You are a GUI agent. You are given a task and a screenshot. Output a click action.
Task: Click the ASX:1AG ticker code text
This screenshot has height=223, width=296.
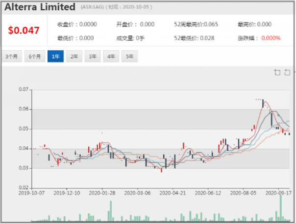(92, 7)
